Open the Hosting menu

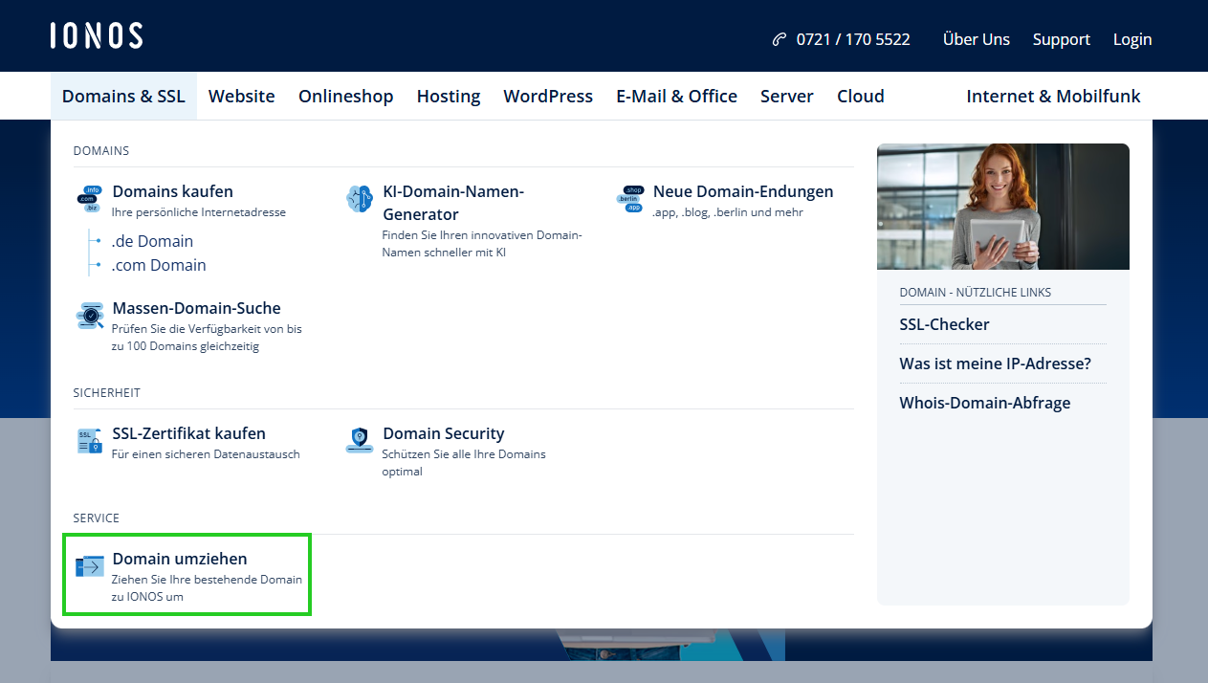pyautogui.click(x=448, y=96)
